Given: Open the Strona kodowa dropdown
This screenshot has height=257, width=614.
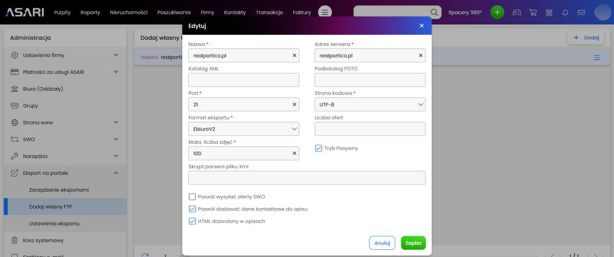Looking at the screenshot, I should [369, 105].
